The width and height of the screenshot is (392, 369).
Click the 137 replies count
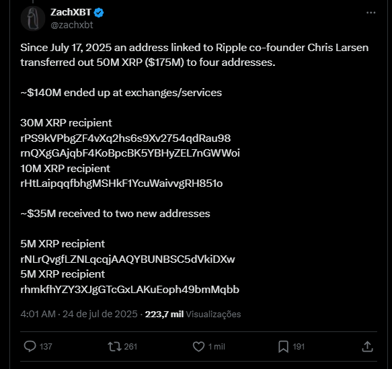46,347
